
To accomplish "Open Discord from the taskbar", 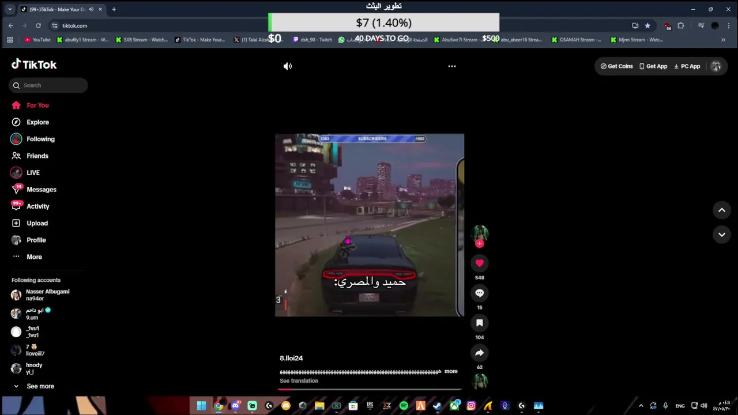I will [235, 406].
